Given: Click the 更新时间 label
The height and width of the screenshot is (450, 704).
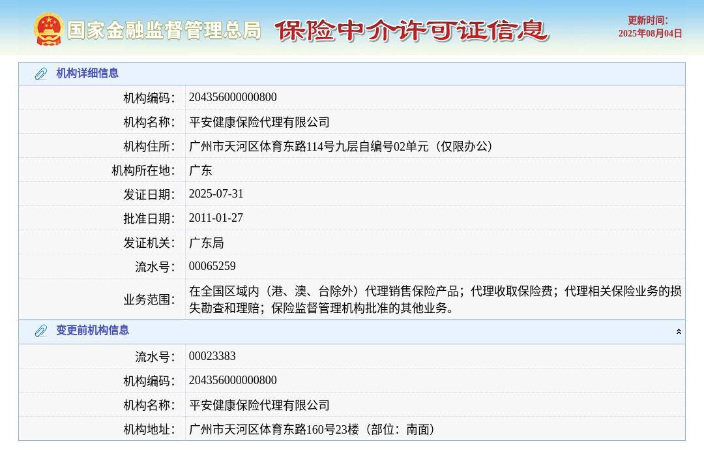Looking at the screenshot, I should point(648,20).
